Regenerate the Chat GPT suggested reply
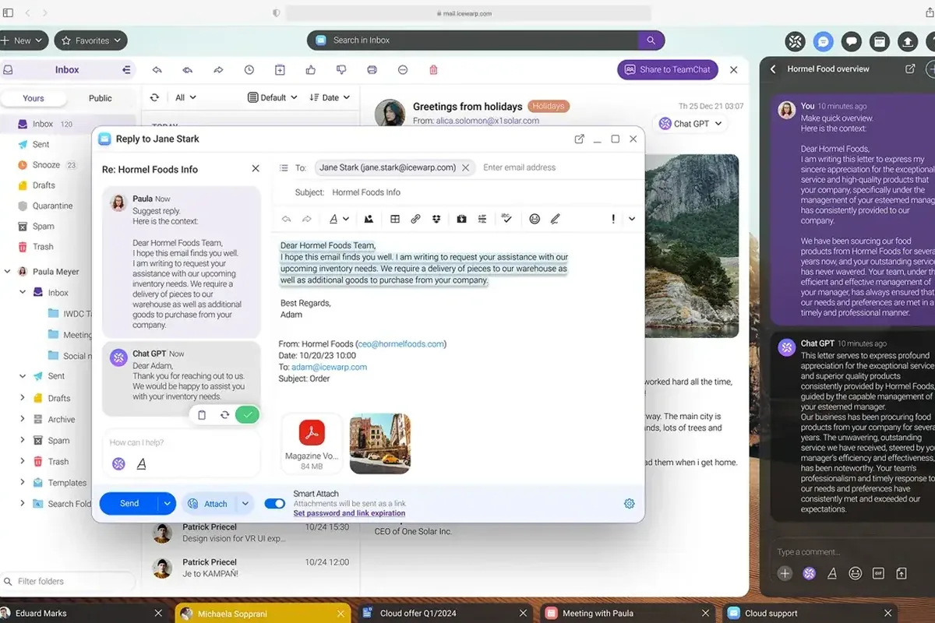935x623 pixels. (224, 415)
